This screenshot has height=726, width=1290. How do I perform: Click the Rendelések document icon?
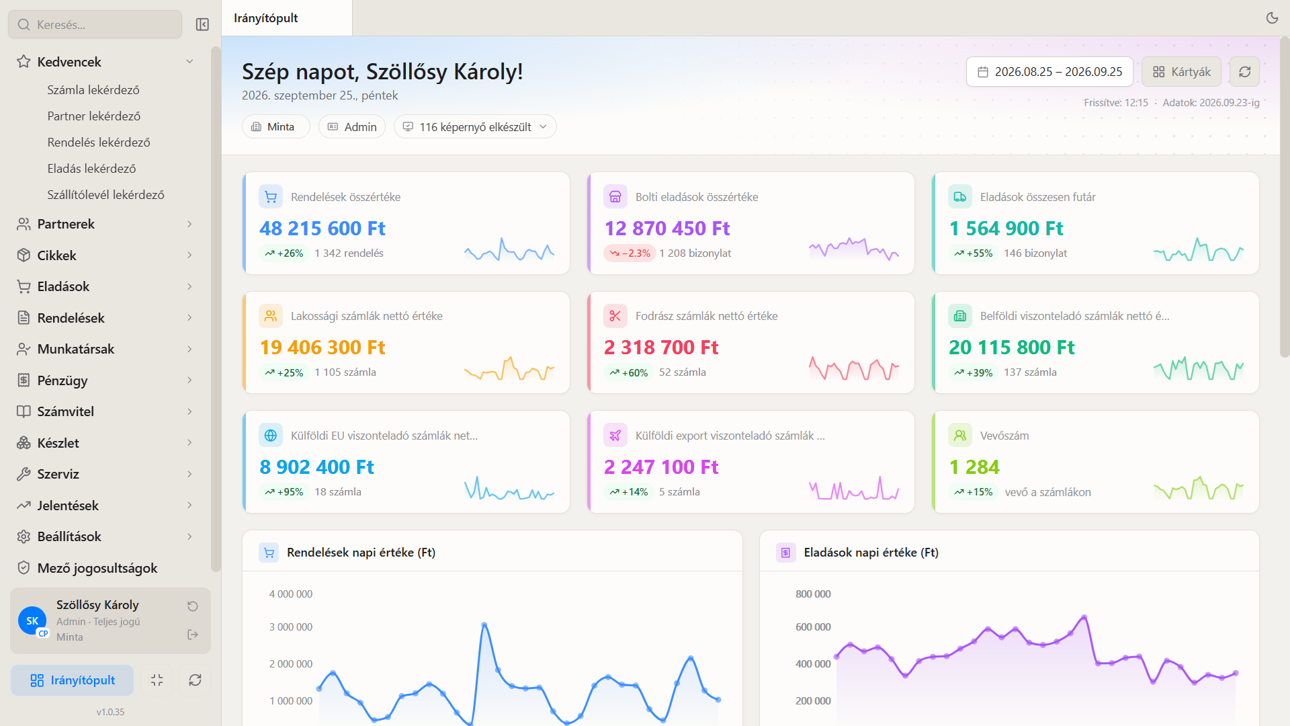[x=24, y=318]
